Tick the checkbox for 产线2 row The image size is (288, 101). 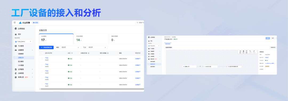tap(42, 59)
